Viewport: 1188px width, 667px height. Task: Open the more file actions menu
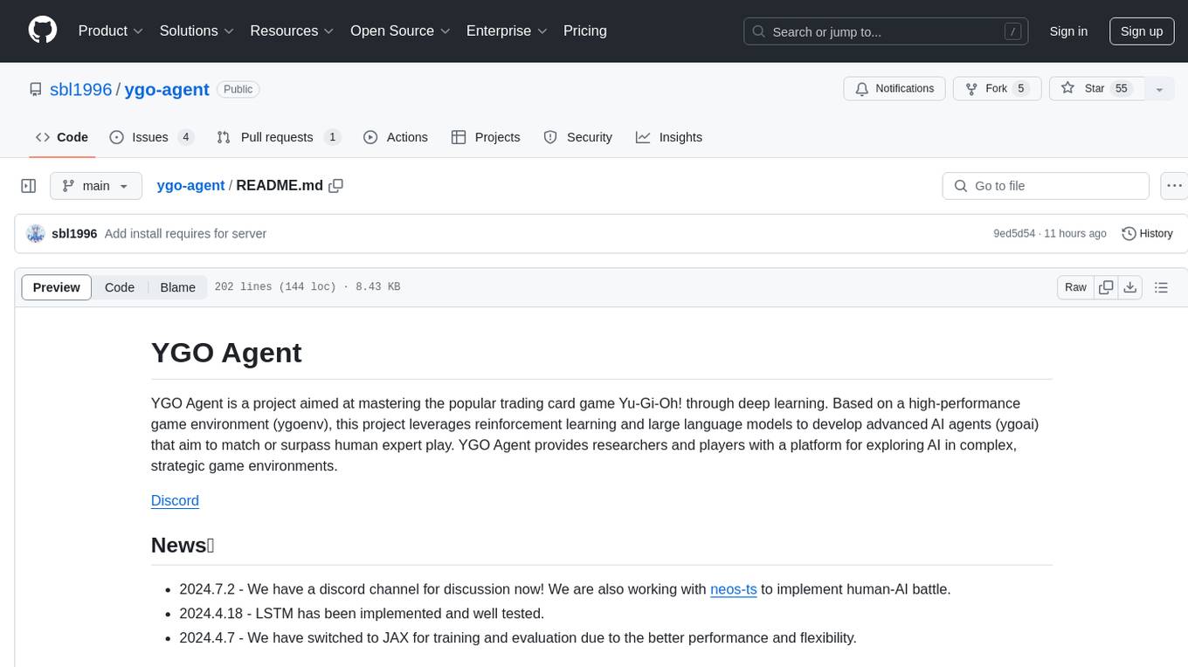pos(1174,186)
